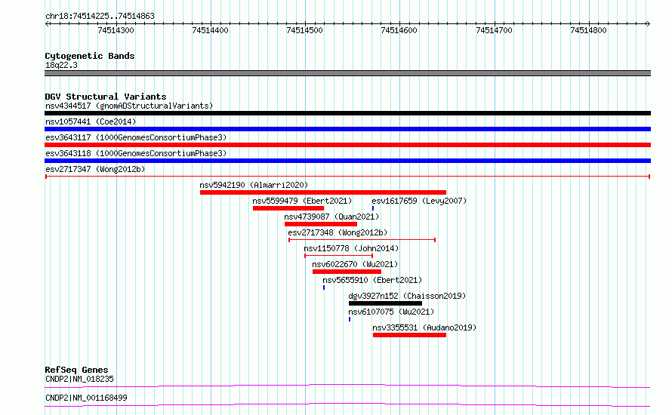Image resolution: width=672 pixels, height=415 pixels.
Task: Select the black nsv4344517 variant bar
Action: tap(347, 113)
